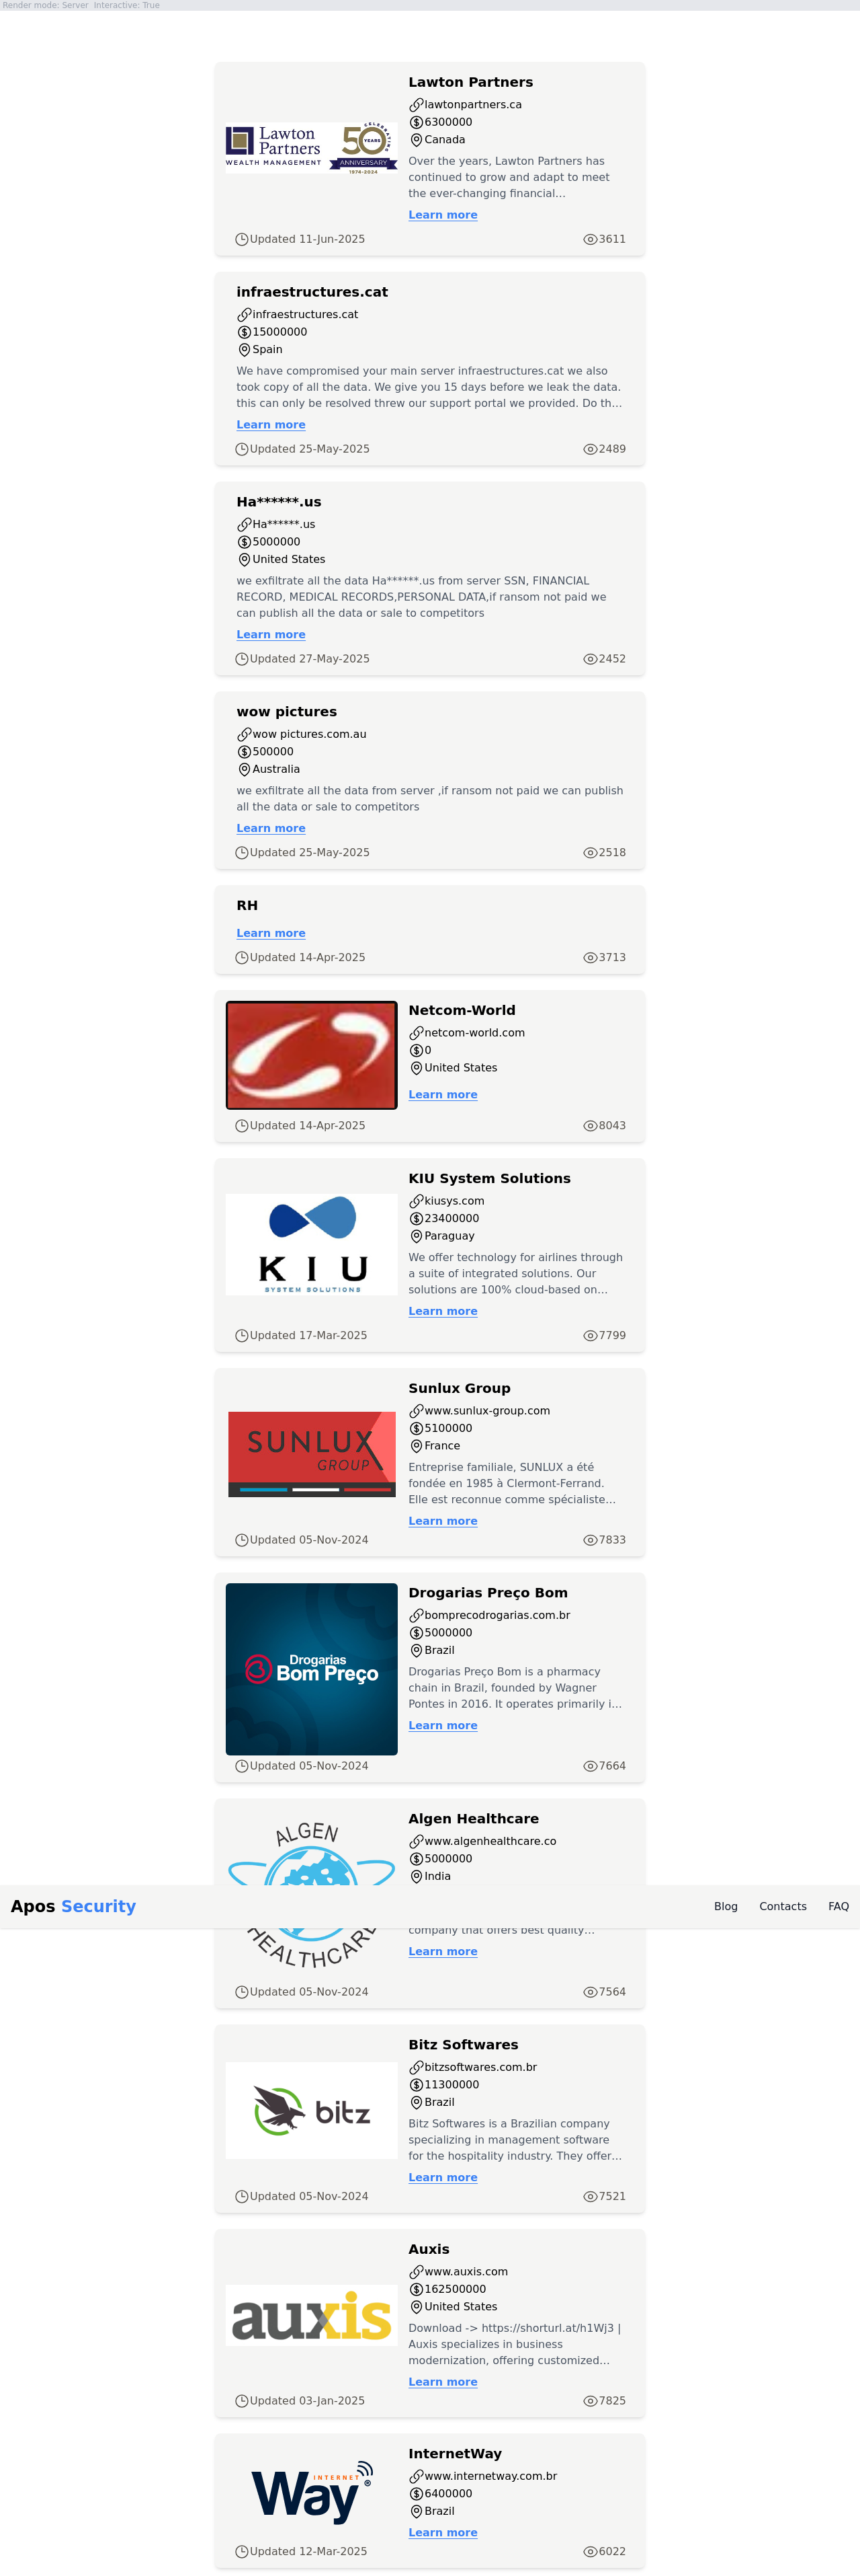Screen dimensions: 860x2576
Task: Open Learn more for wow pictures
Action: pos(271,829)
